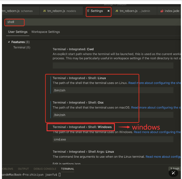Open the tm_reborn.js admin tab

tap(134, 11)
